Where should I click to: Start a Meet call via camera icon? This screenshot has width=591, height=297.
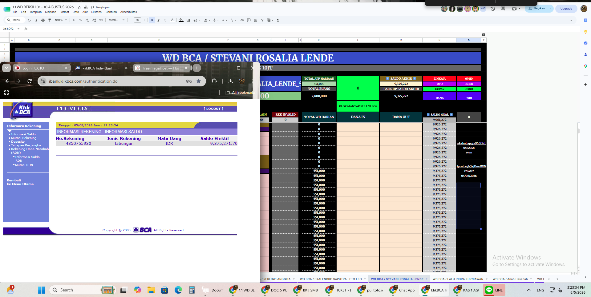click(514, 9)
